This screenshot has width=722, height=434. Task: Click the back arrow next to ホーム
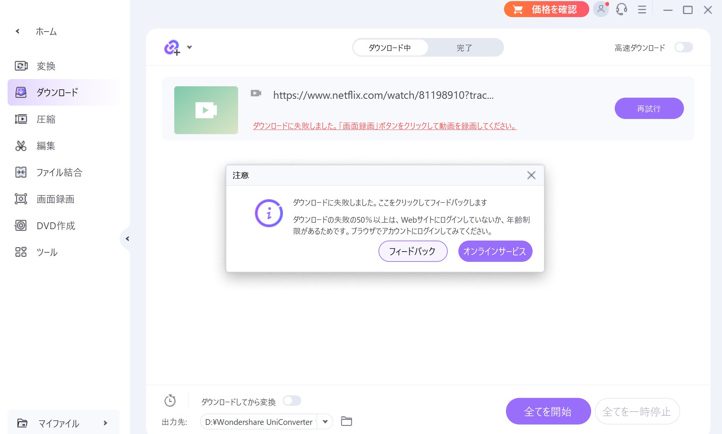[17, 32]
